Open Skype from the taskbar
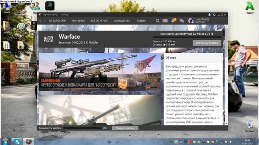This screenshot has width=259, height=145. 17,141
